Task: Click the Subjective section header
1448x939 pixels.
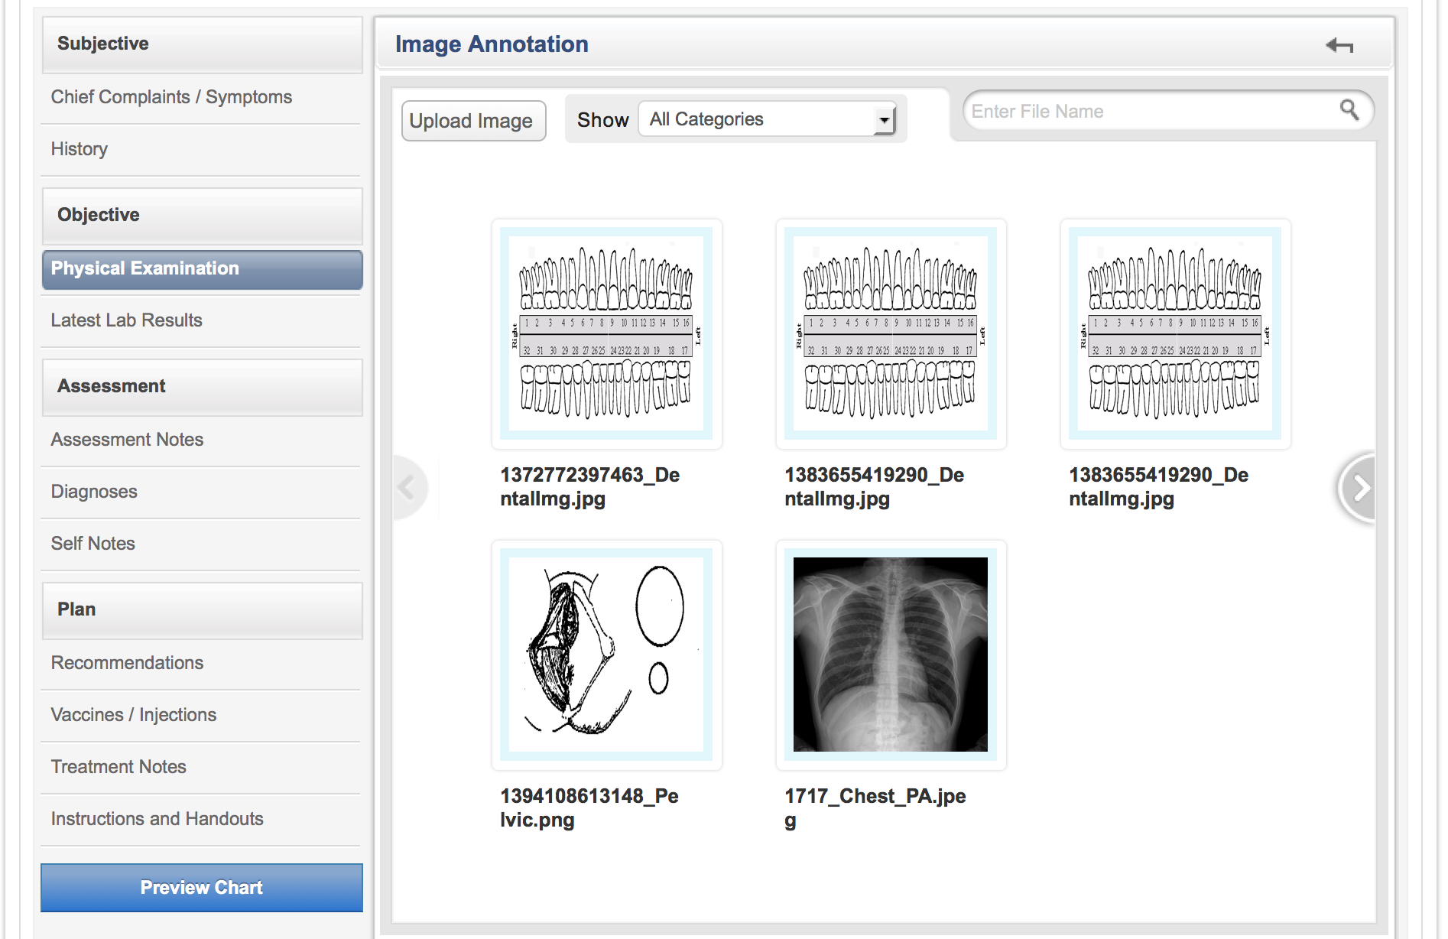Action: (102, 44)
